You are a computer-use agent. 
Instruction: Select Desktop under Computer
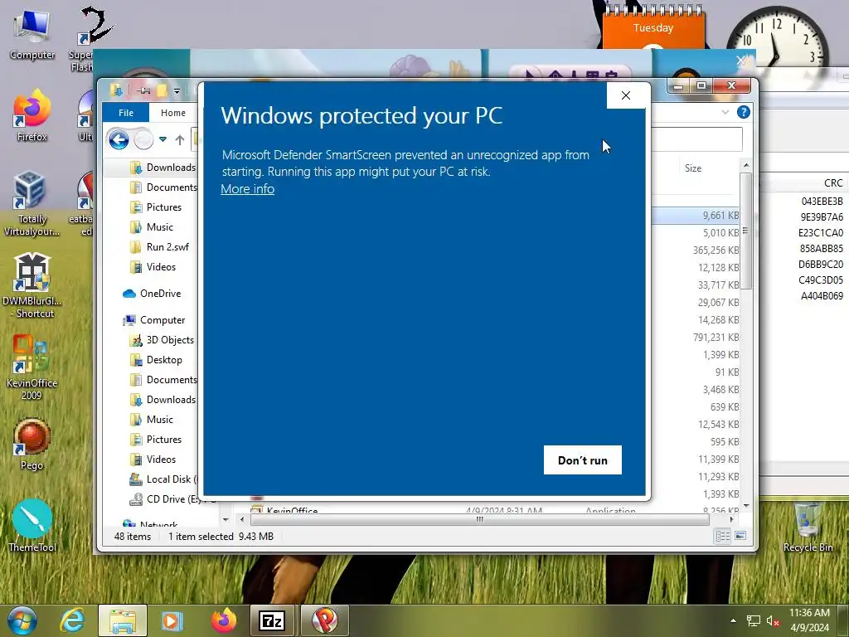tap(157, 360)
